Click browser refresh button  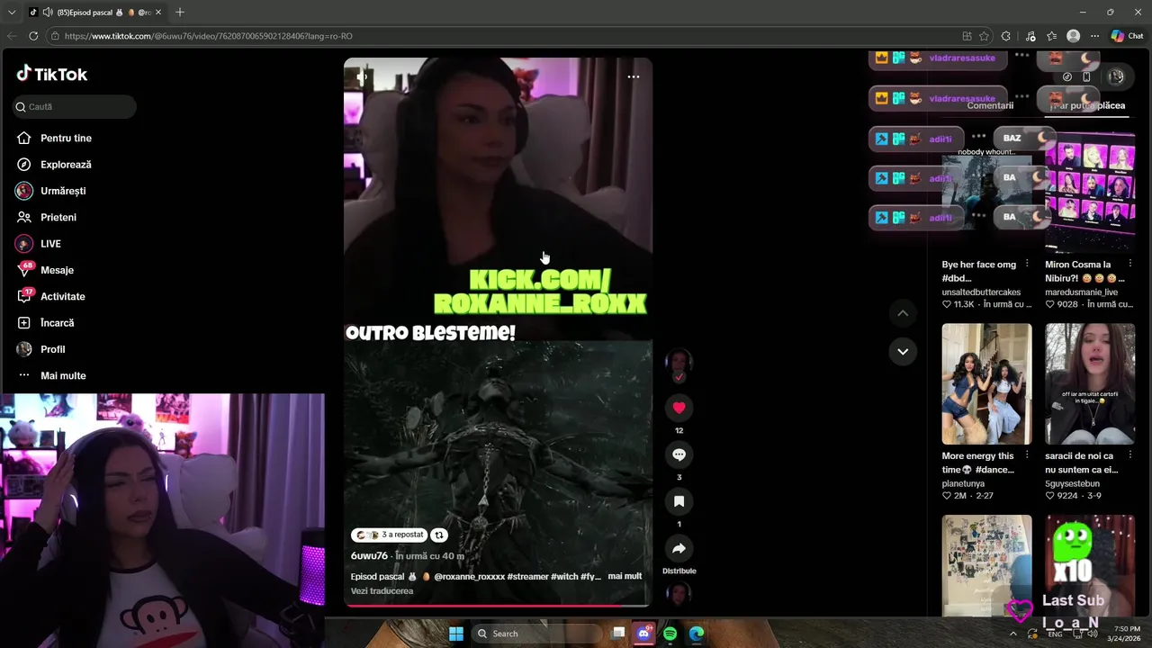point(33,36)
